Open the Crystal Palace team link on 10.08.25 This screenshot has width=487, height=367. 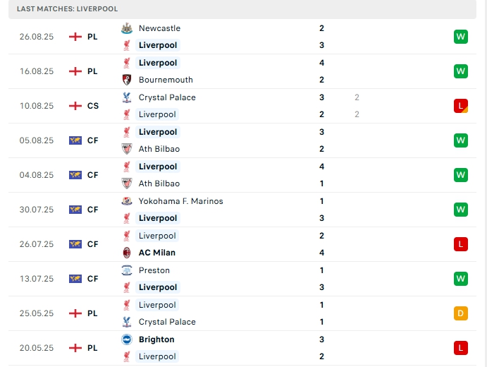167,97
